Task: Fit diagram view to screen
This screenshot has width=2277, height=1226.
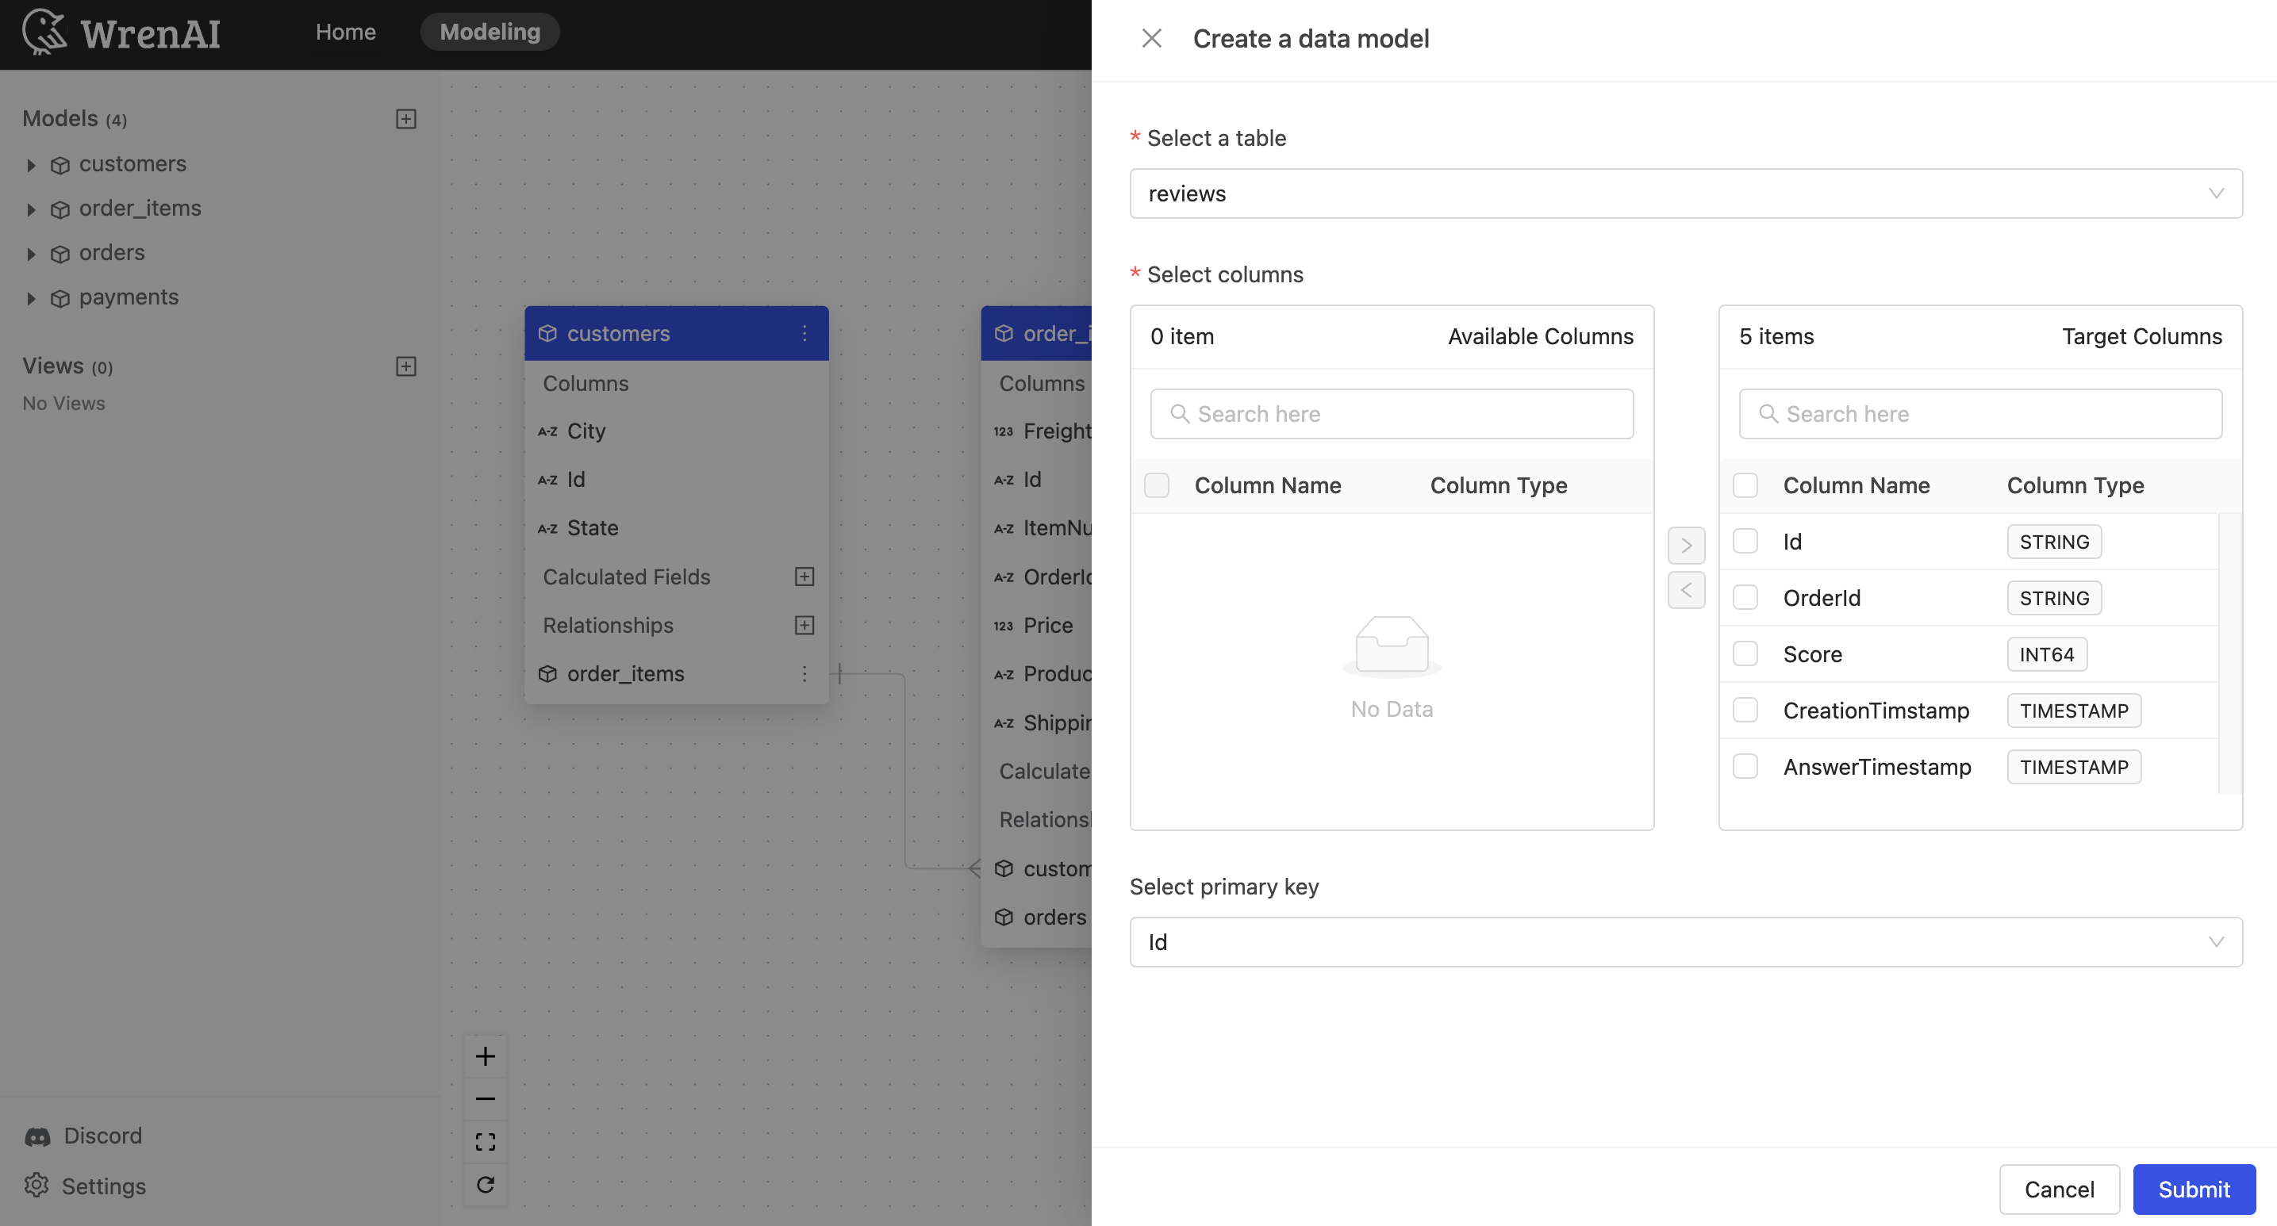Action: [486, 1141]
